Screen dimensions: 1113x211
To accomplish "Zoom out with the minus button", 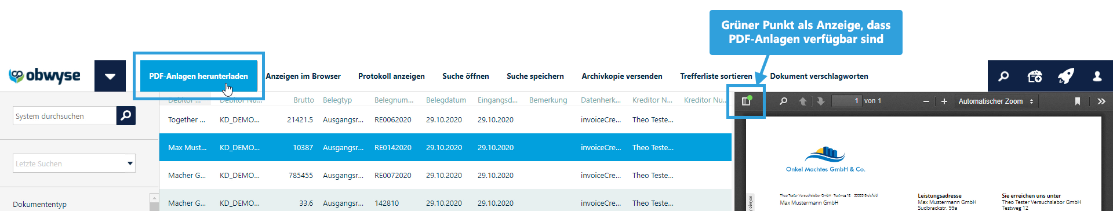I will pos(926,101).
